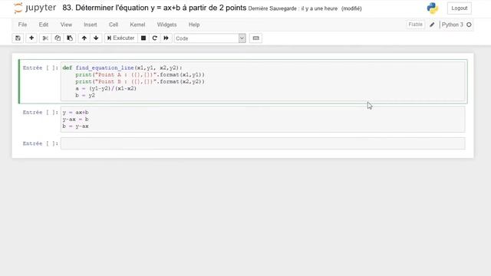Copy selected cells icon

click(58, 38)
